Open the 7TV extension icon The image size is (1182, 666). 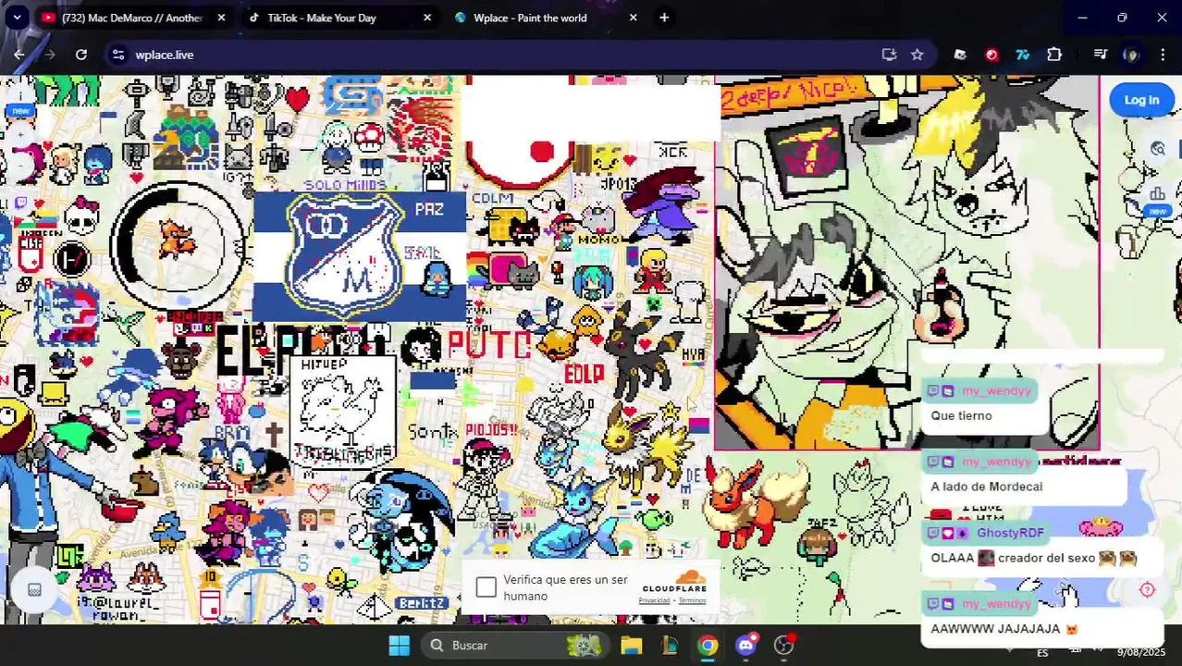(1023, 55)
